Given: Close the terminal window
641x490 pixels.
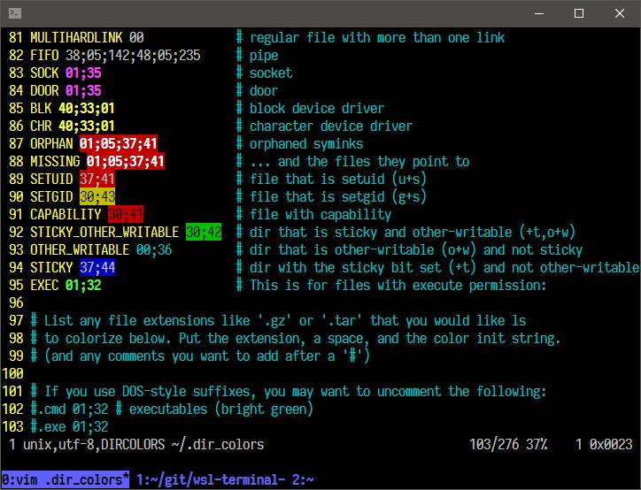Looking at the screenshot, I should [620, 13].
